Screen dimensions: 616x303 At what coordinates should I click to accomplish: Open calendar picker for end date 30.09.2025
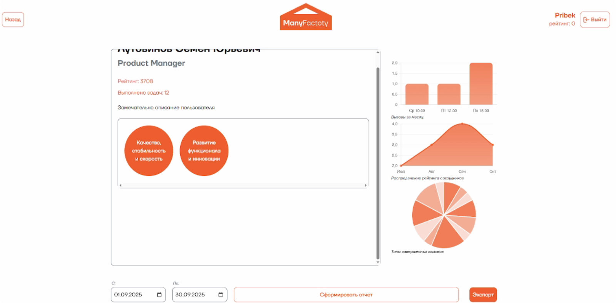[221, 295]
